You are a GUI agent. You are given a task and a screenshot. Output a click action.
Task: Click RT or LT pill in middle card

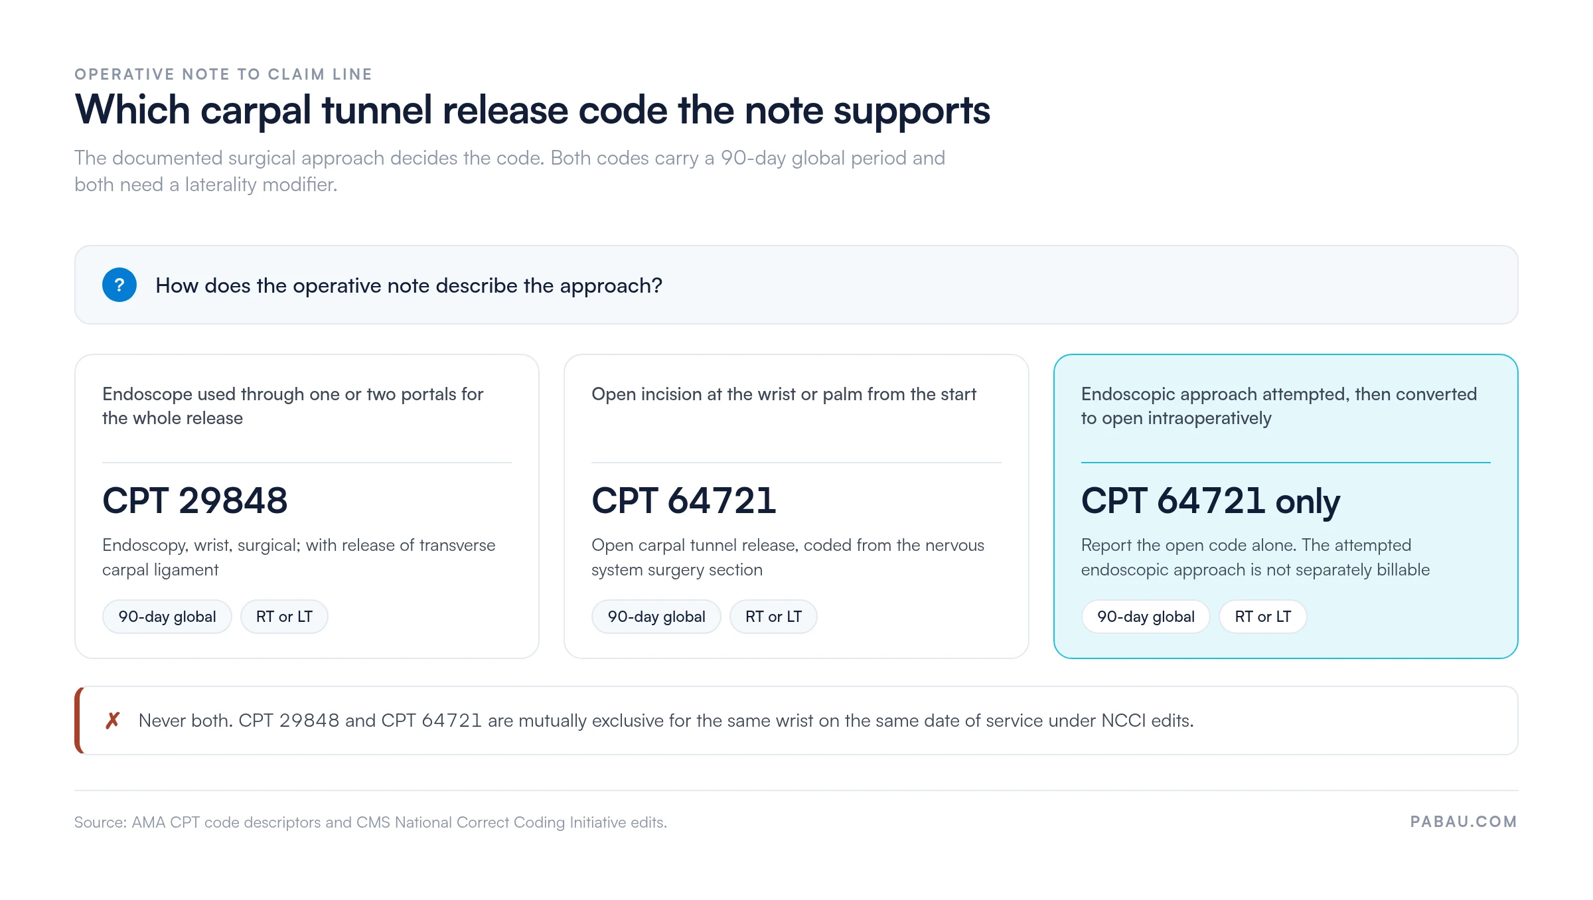[x=773, y=617]
